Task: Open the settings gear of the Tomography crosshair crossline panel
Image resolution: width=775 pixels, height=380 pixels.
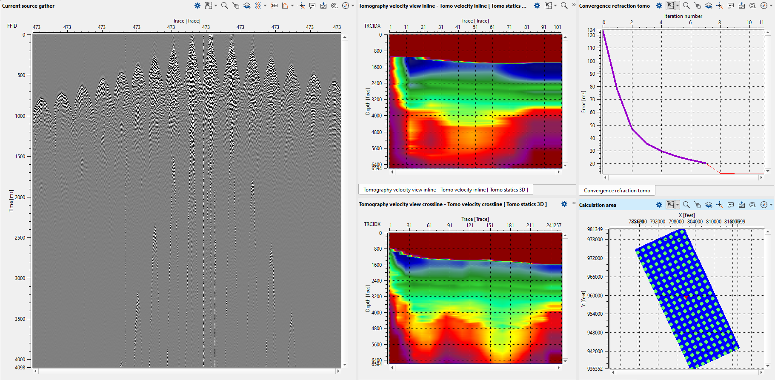Action: coord(564,204)
